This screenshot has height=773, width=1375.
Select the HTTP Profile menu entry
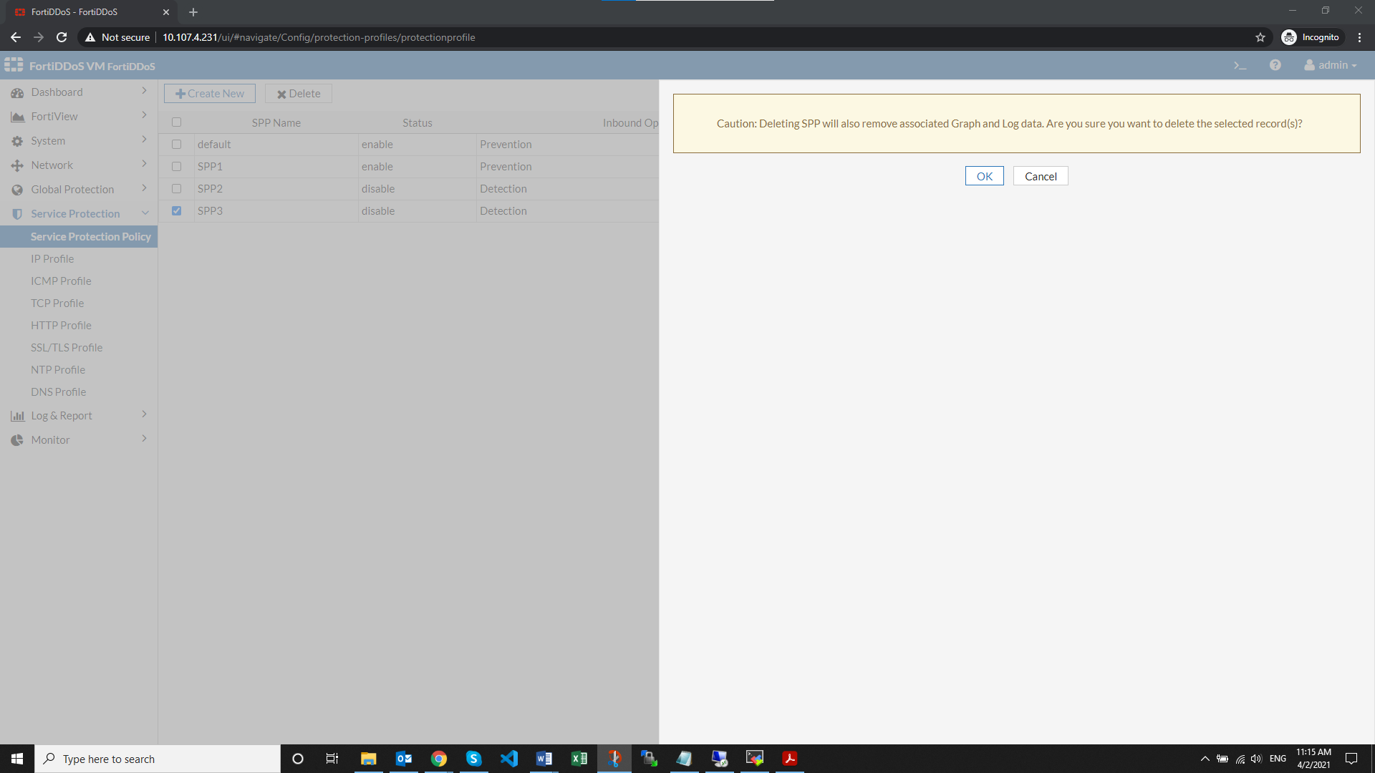point(61,325)
